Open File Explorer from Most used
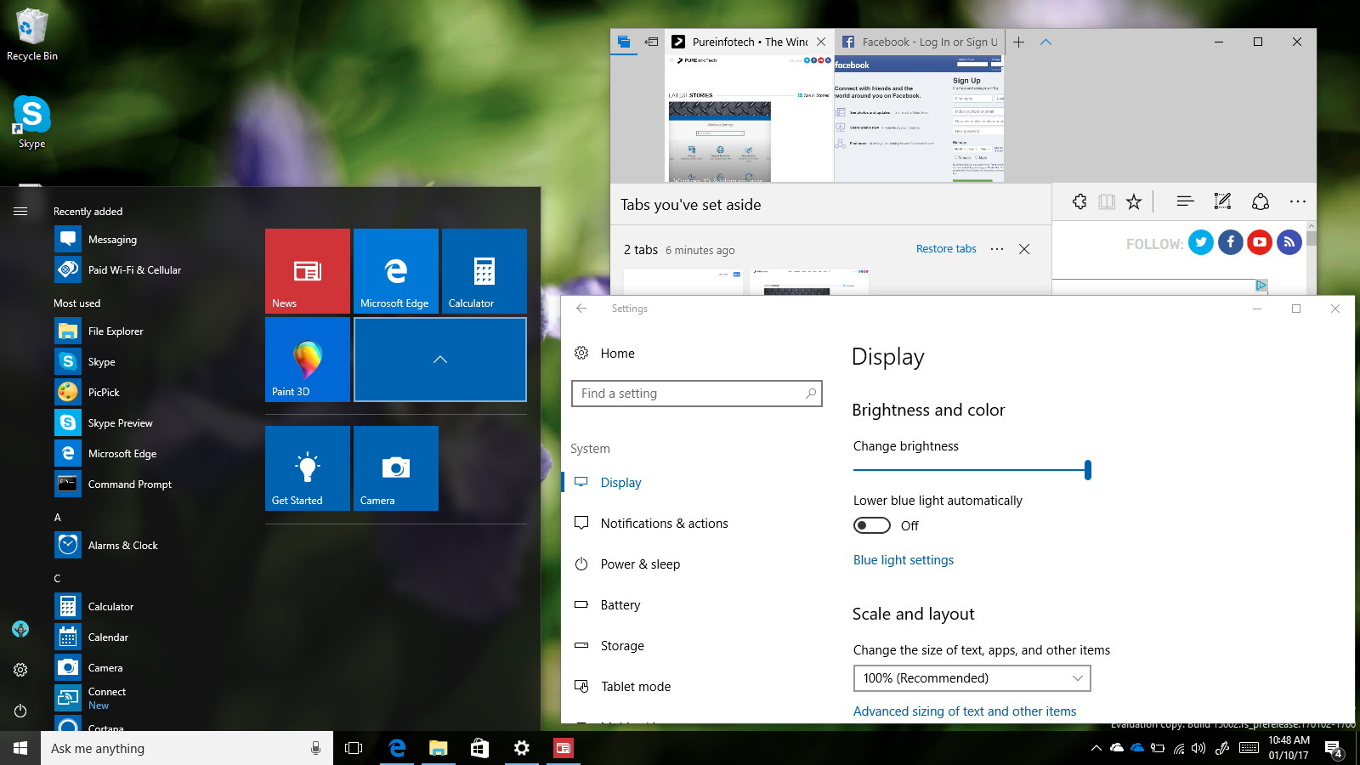 click(155, 331)
